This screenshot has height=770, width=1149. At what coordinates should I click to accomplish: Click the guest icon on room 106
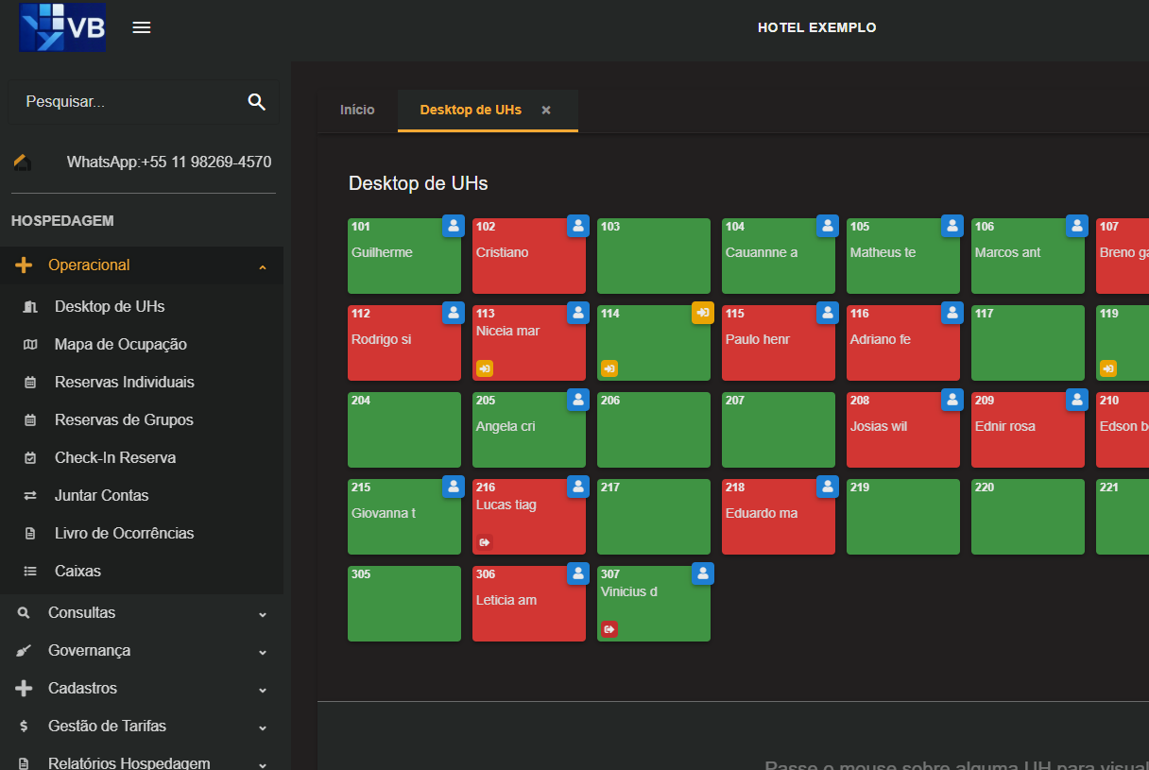[x=1077, y=226]
